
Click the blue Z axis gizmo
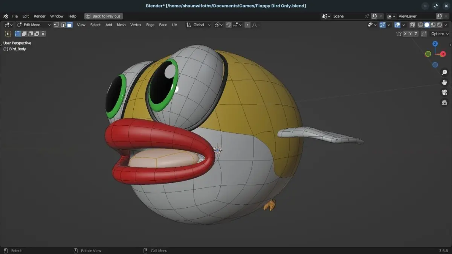(435, 44)
